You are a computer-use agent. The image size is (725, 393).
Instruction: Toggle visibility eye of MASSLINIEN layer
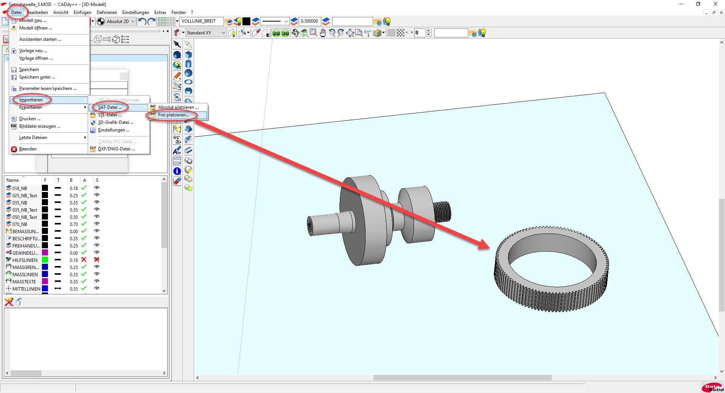[97, 274]
